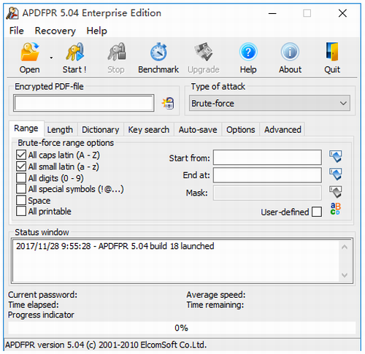Clear the Start from field using its eraser icon

click(x=336, y=156)
